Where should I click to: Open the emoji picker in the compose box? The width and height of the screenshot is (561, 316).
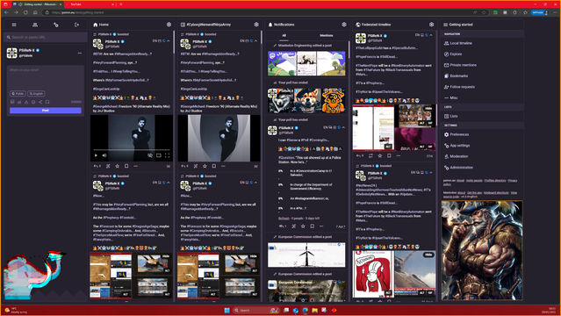33,102
